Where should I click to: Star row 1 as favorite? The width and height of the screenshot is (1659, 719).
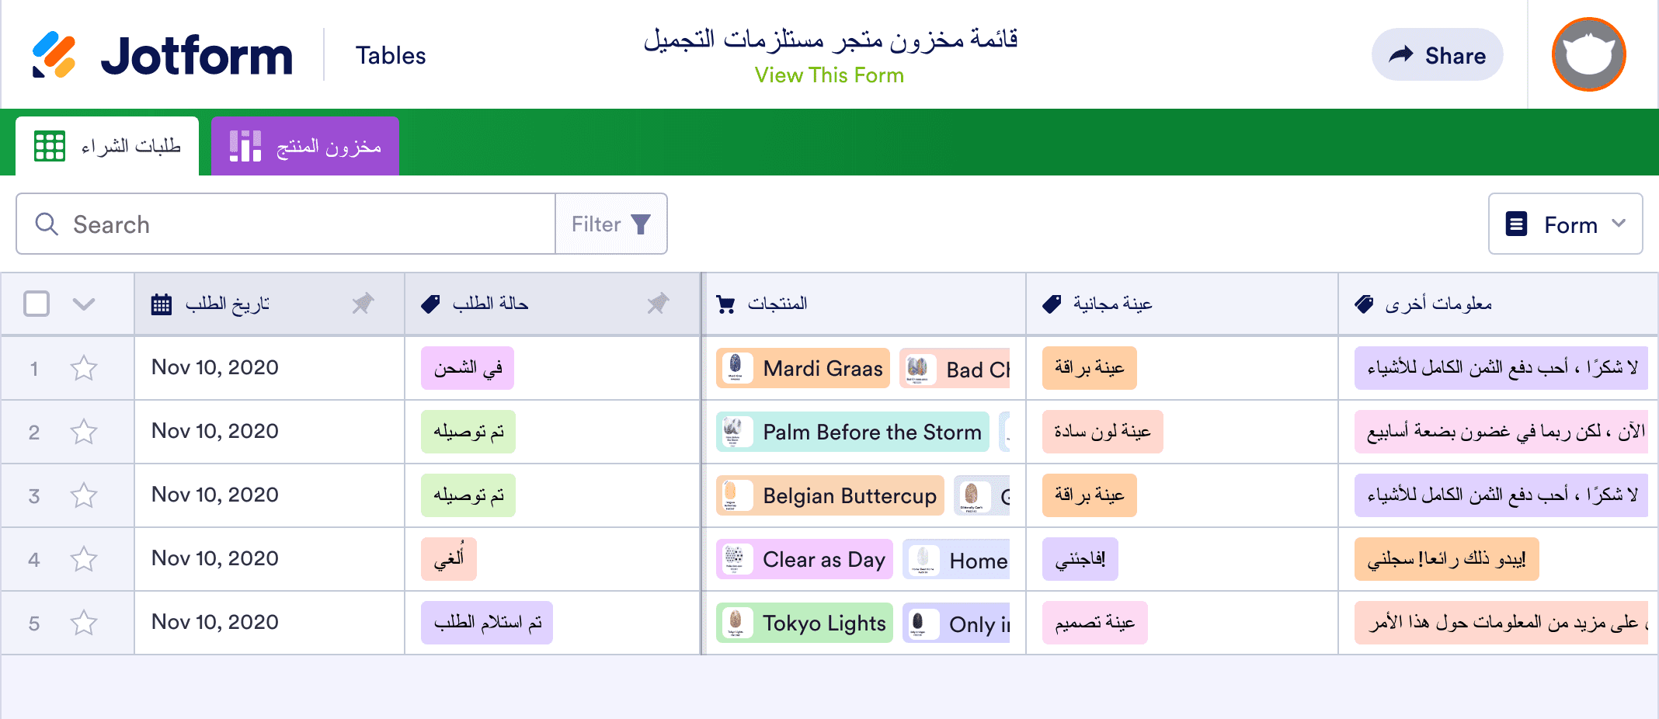84,368
